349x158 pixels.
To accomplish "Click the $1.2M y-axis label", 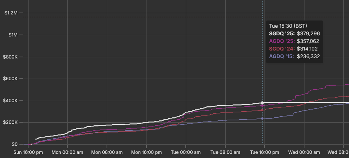I will coord(11,13).
